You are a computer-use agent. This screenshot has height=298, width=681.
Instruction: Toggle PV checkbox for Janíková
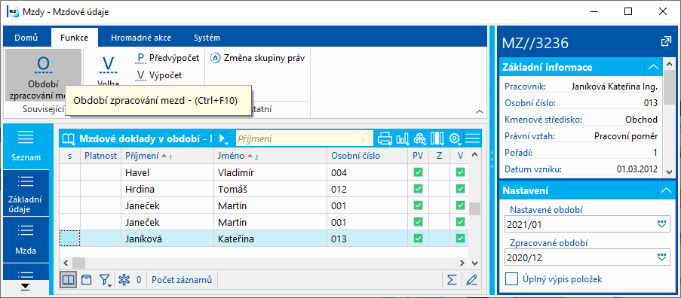[418, 239]
